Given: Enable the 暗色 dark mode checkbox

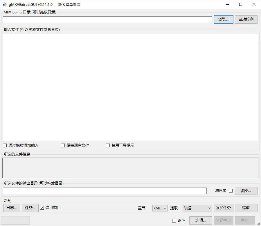Looking at the screenshot, I should 174,221.
